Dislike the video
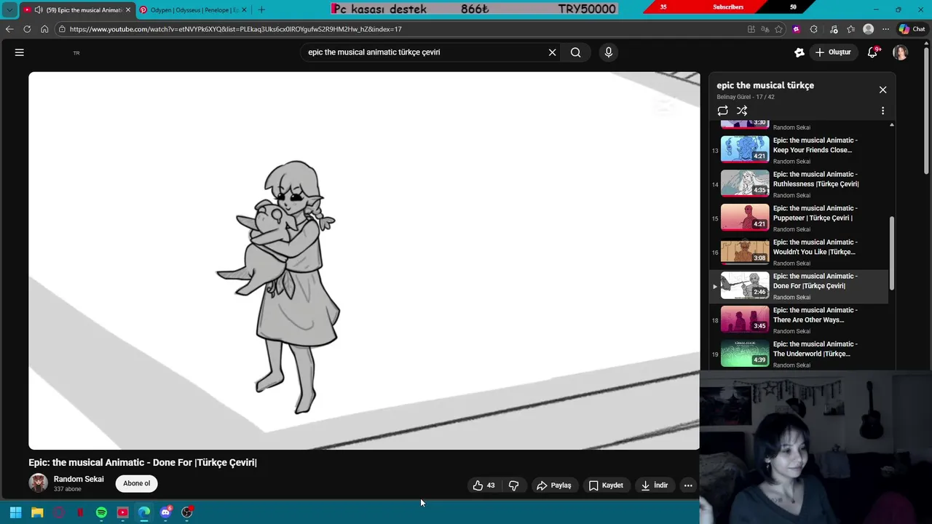The image size is (932, 524). [x=513, y=485]
